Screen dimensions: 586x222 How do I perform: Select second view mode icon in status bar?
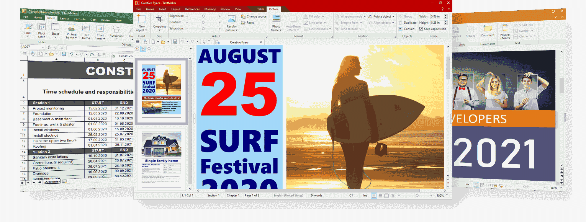tap(380, 196)
